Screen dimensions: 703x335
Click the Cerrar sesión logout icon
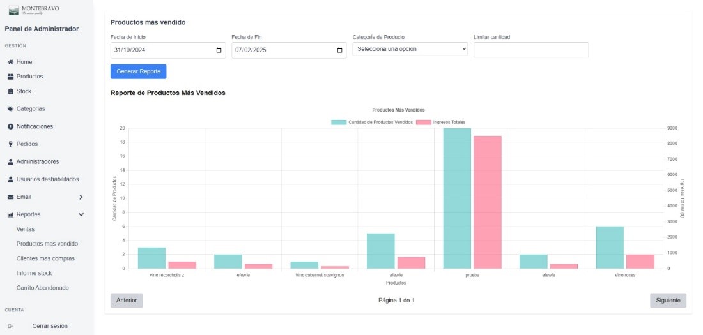coord(10,326)
